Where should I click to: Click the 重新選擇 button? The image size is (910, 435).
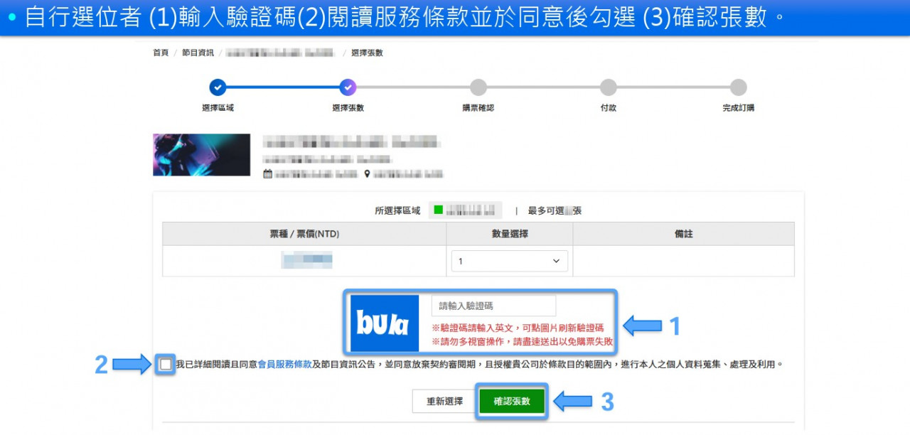pyautogui.click(x=444, y=402)
